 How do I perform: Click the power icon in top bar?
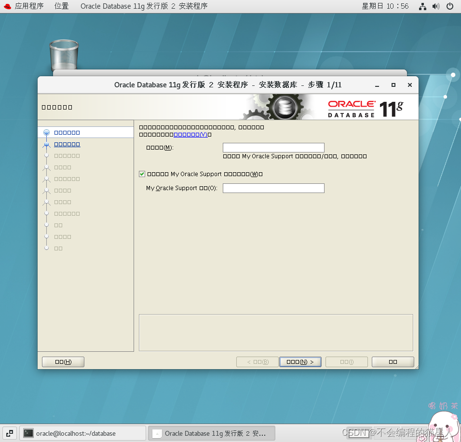click(449, 6)
